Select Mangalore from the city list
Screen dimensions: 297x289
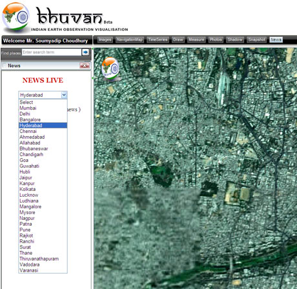43,206
